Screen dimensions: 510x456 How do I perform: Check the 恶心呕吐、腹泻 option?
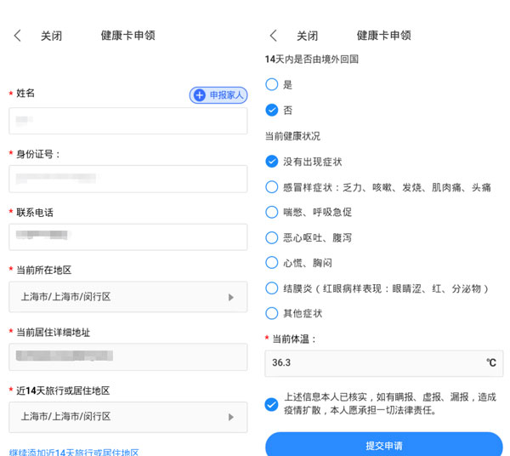click(x=272, y=237)
